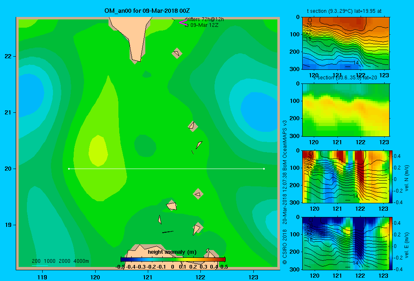Screen dimensions: 414x281
Task: Click the 'to 09-Mar 12Z' label
Action: tap(202, 25)
